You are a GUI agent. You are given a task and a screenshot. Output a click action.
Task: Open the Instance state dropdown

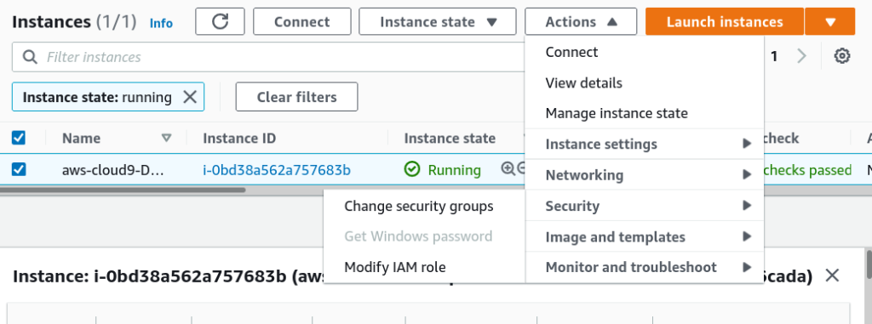point(438,21)
